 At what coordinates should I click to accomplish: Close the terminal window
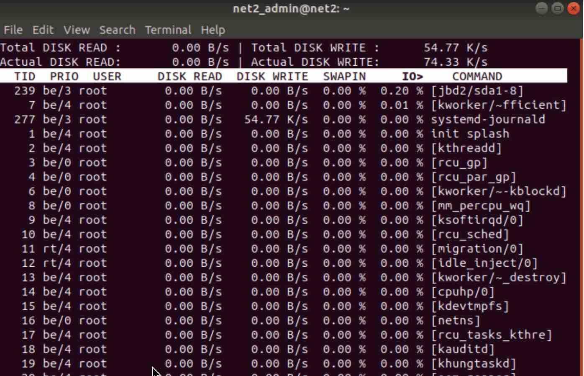click(x=573, y=8)
